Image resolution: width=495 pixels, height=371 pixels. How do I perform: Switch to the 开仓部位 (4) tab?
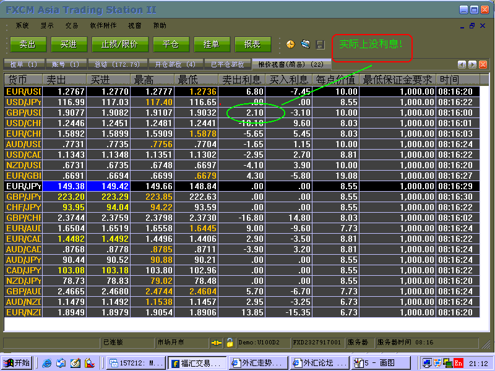[175, 64]
